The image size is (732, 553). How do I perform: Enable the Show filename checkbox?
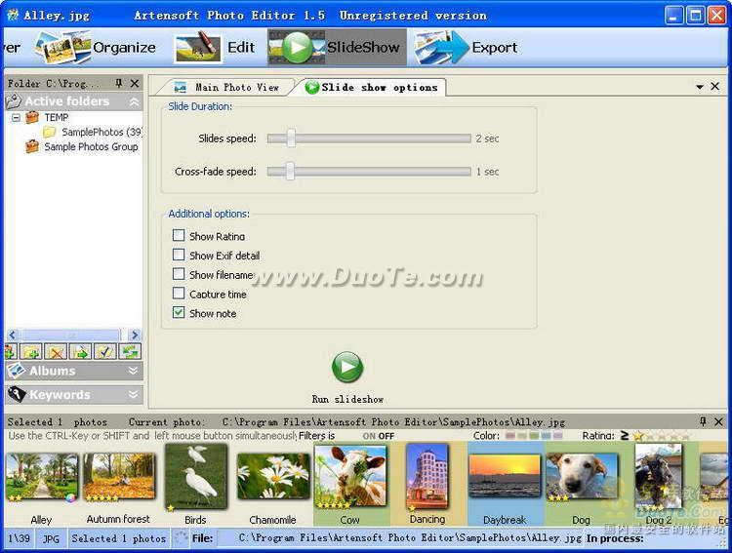pyautogui.click(x=179, y=273)
